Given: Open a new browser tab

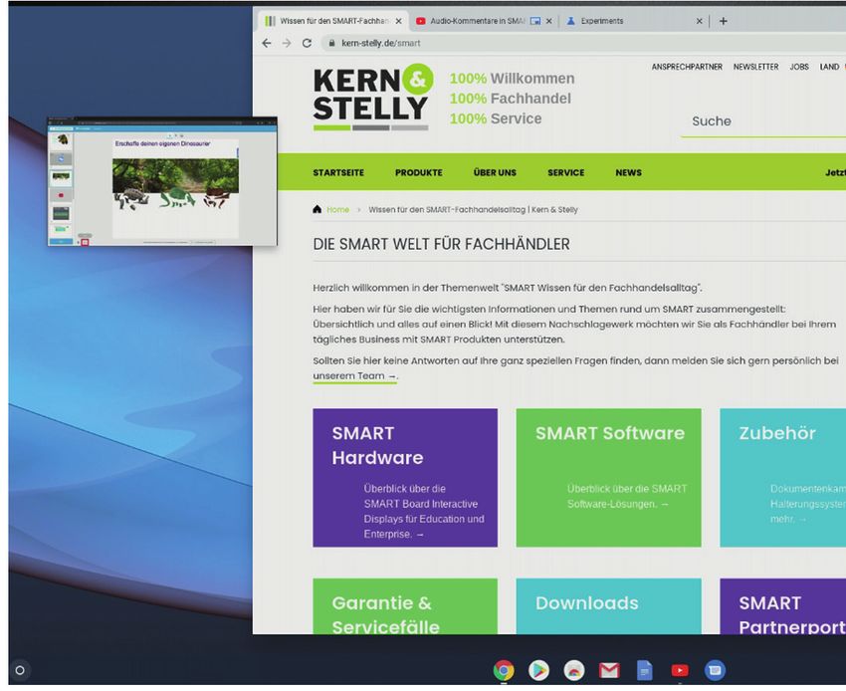Looking at the screenshot, I should pyautogui.click(x=724, y=21).
